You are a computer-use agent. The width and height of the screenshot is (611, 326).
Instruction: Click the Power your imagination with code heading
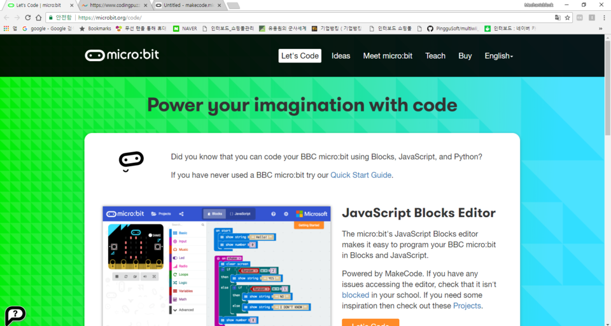[x=302, y=105]
